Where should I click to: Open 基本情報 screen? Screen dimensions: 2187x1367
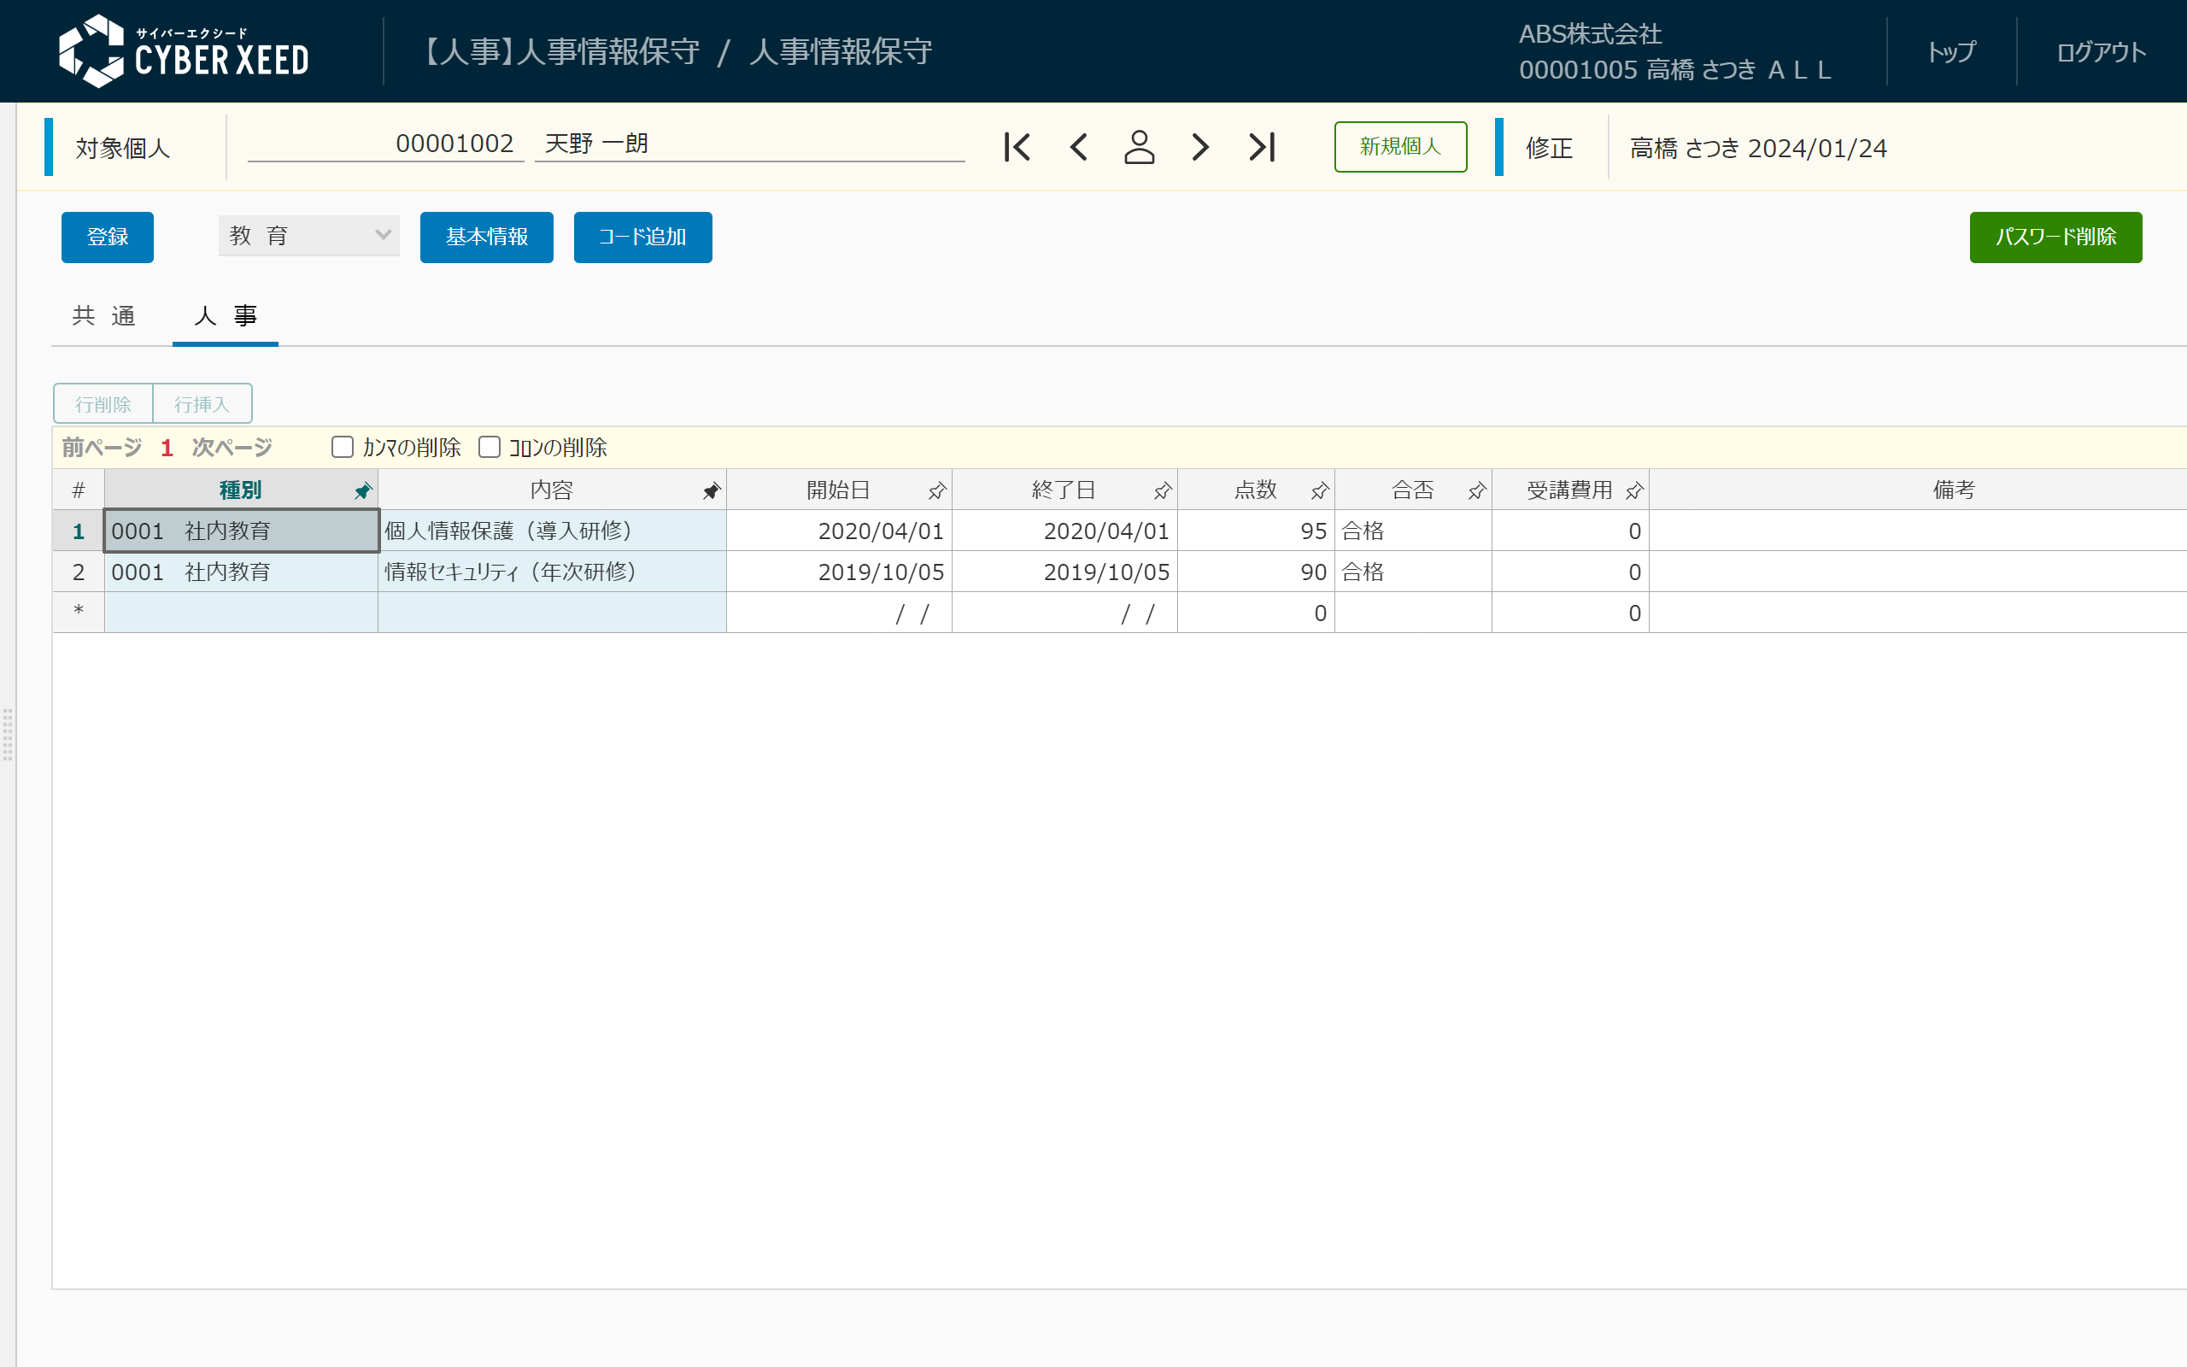point(486,237)
